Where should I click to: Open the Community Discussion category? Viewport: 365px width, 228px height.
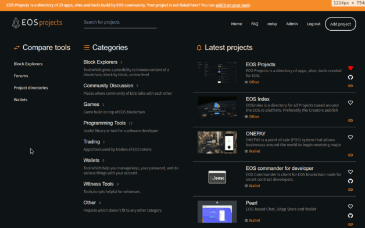click(108, 85)
